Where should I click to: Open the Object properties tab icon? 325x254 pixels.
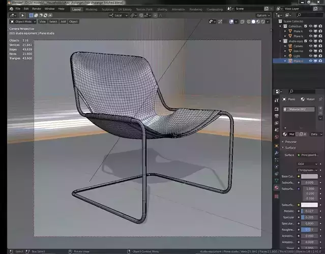click(277, 146)
